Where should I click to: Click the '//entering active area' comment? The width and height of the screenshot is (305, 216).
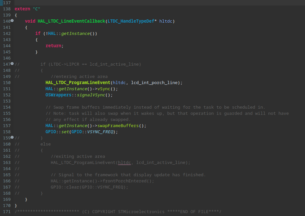79,76
